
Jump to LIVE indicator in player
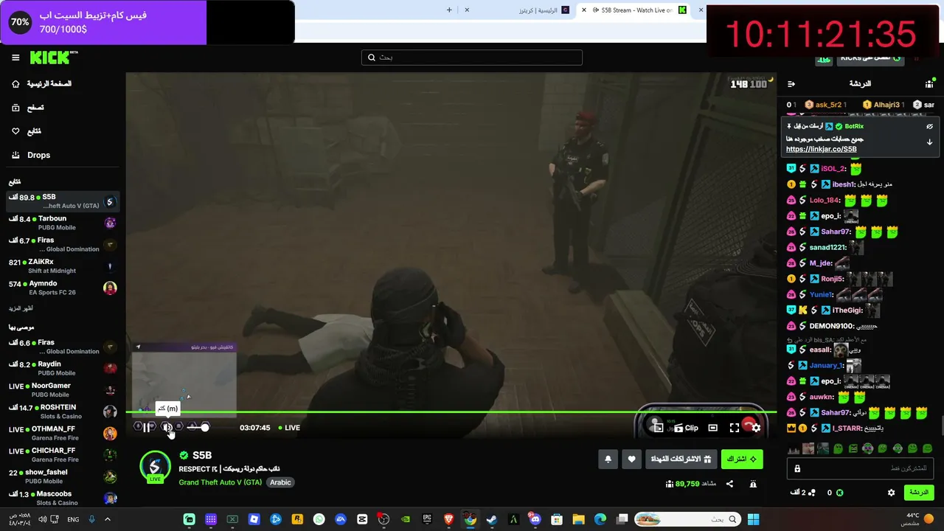click(x=289, y=428)
